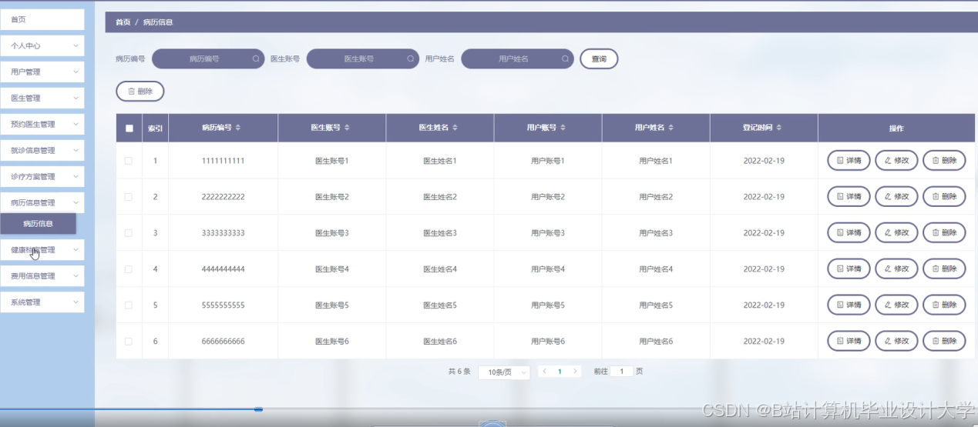Go to previous page arrow
This screenshot has width=978, height=427.
point(544,372)
